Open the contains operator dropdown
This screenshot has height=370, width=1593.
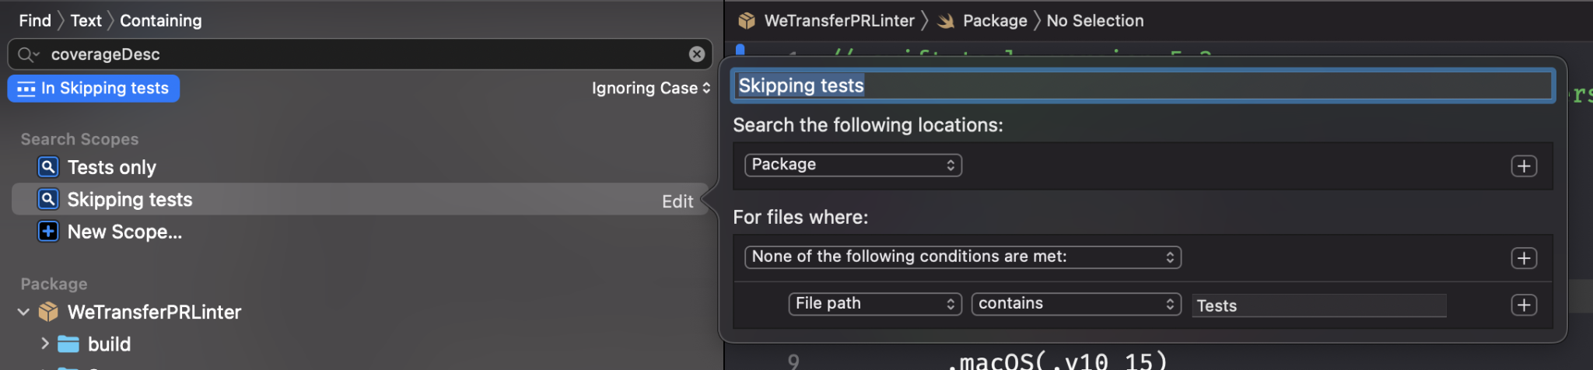1077,304
